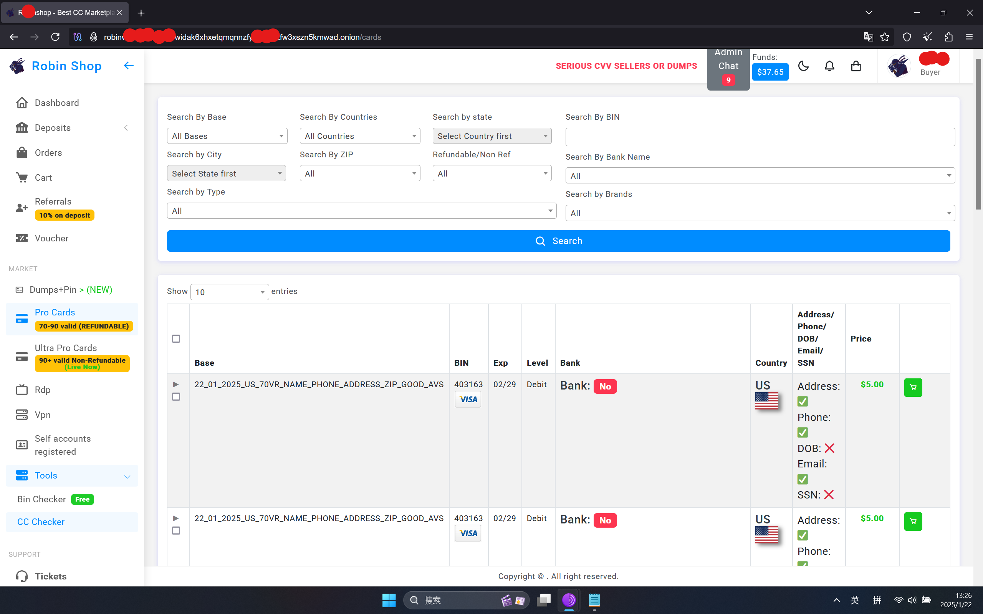Open Notepad from the taskbar

pos(594,600)
